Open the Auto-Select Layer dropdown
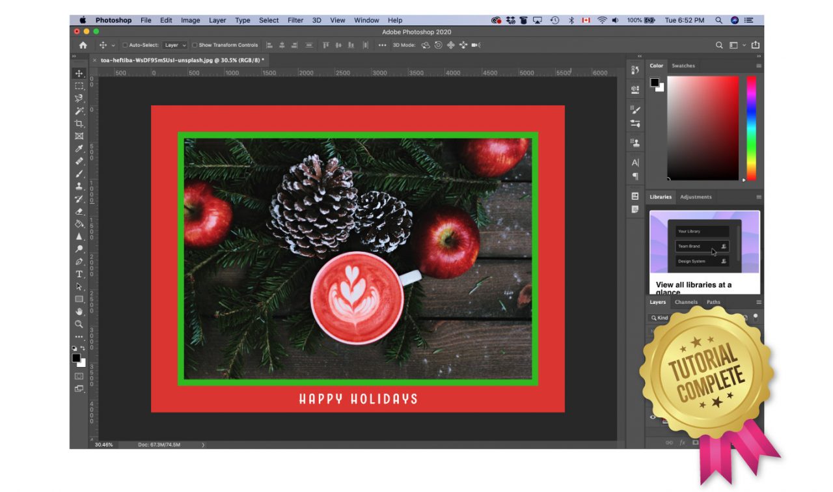The image size is (833, 492). (x=173, y=45)
